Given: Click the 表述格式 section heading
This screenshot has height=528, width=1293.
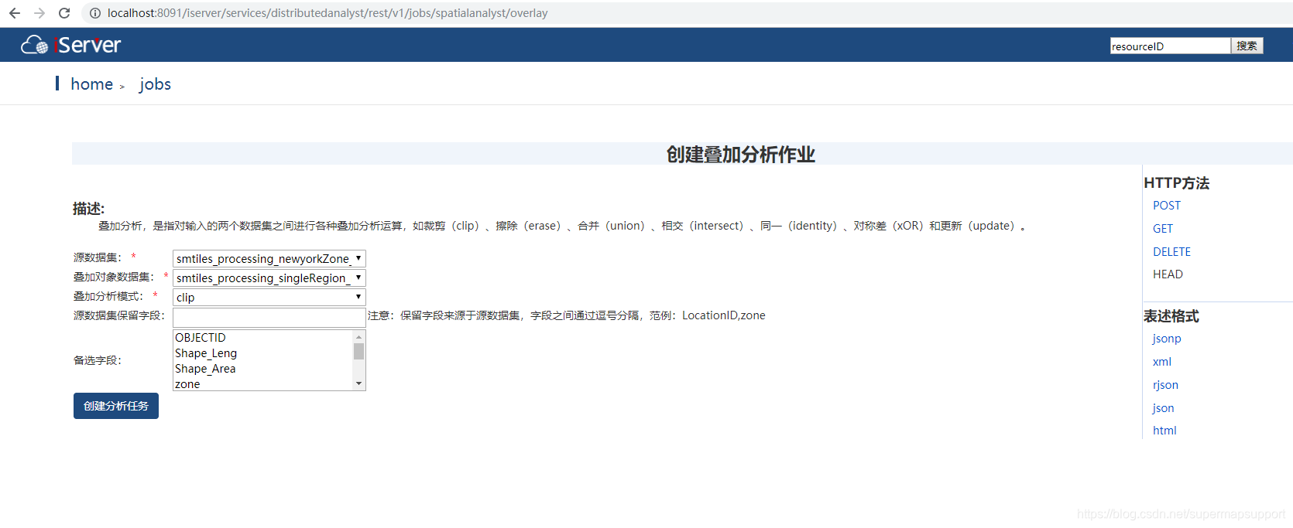Looking at the screenshot, I should [x=1171, y=316].
